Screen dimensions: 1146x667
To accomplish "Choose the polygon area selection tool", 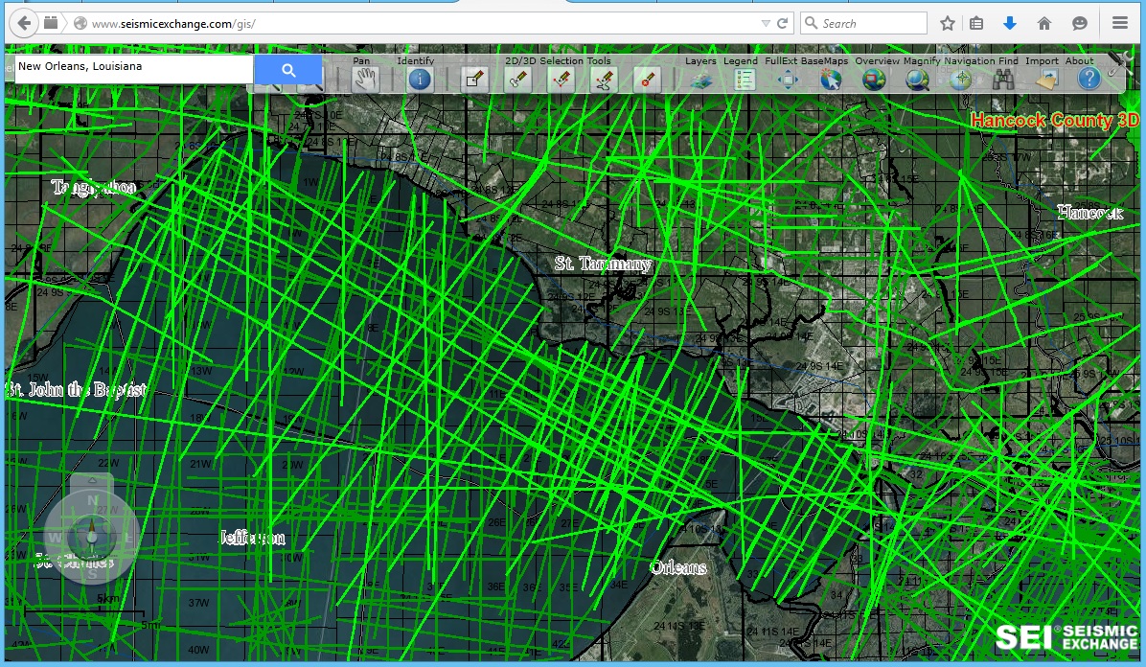I will point(605,79).
